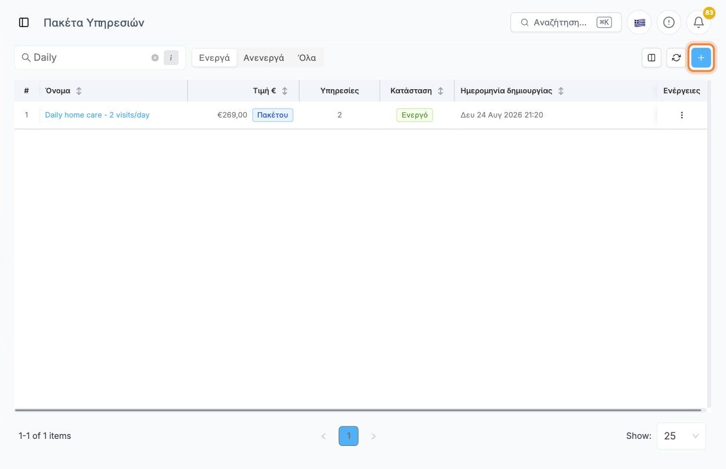Toggle the sidebar panel icon
This screenshot has height=469, width=726.
(24, 22)
